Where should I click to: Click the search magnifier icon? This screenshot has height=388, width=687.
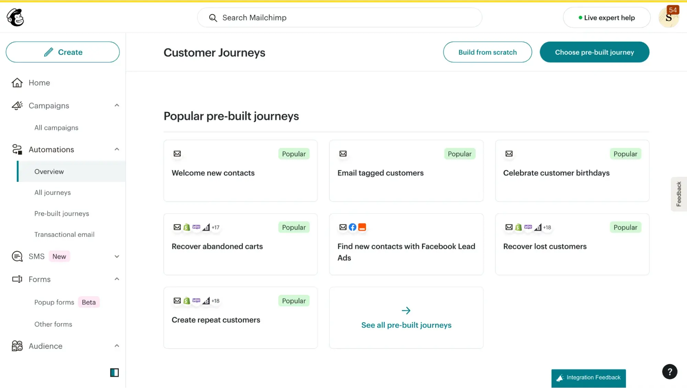click(213, 18)
